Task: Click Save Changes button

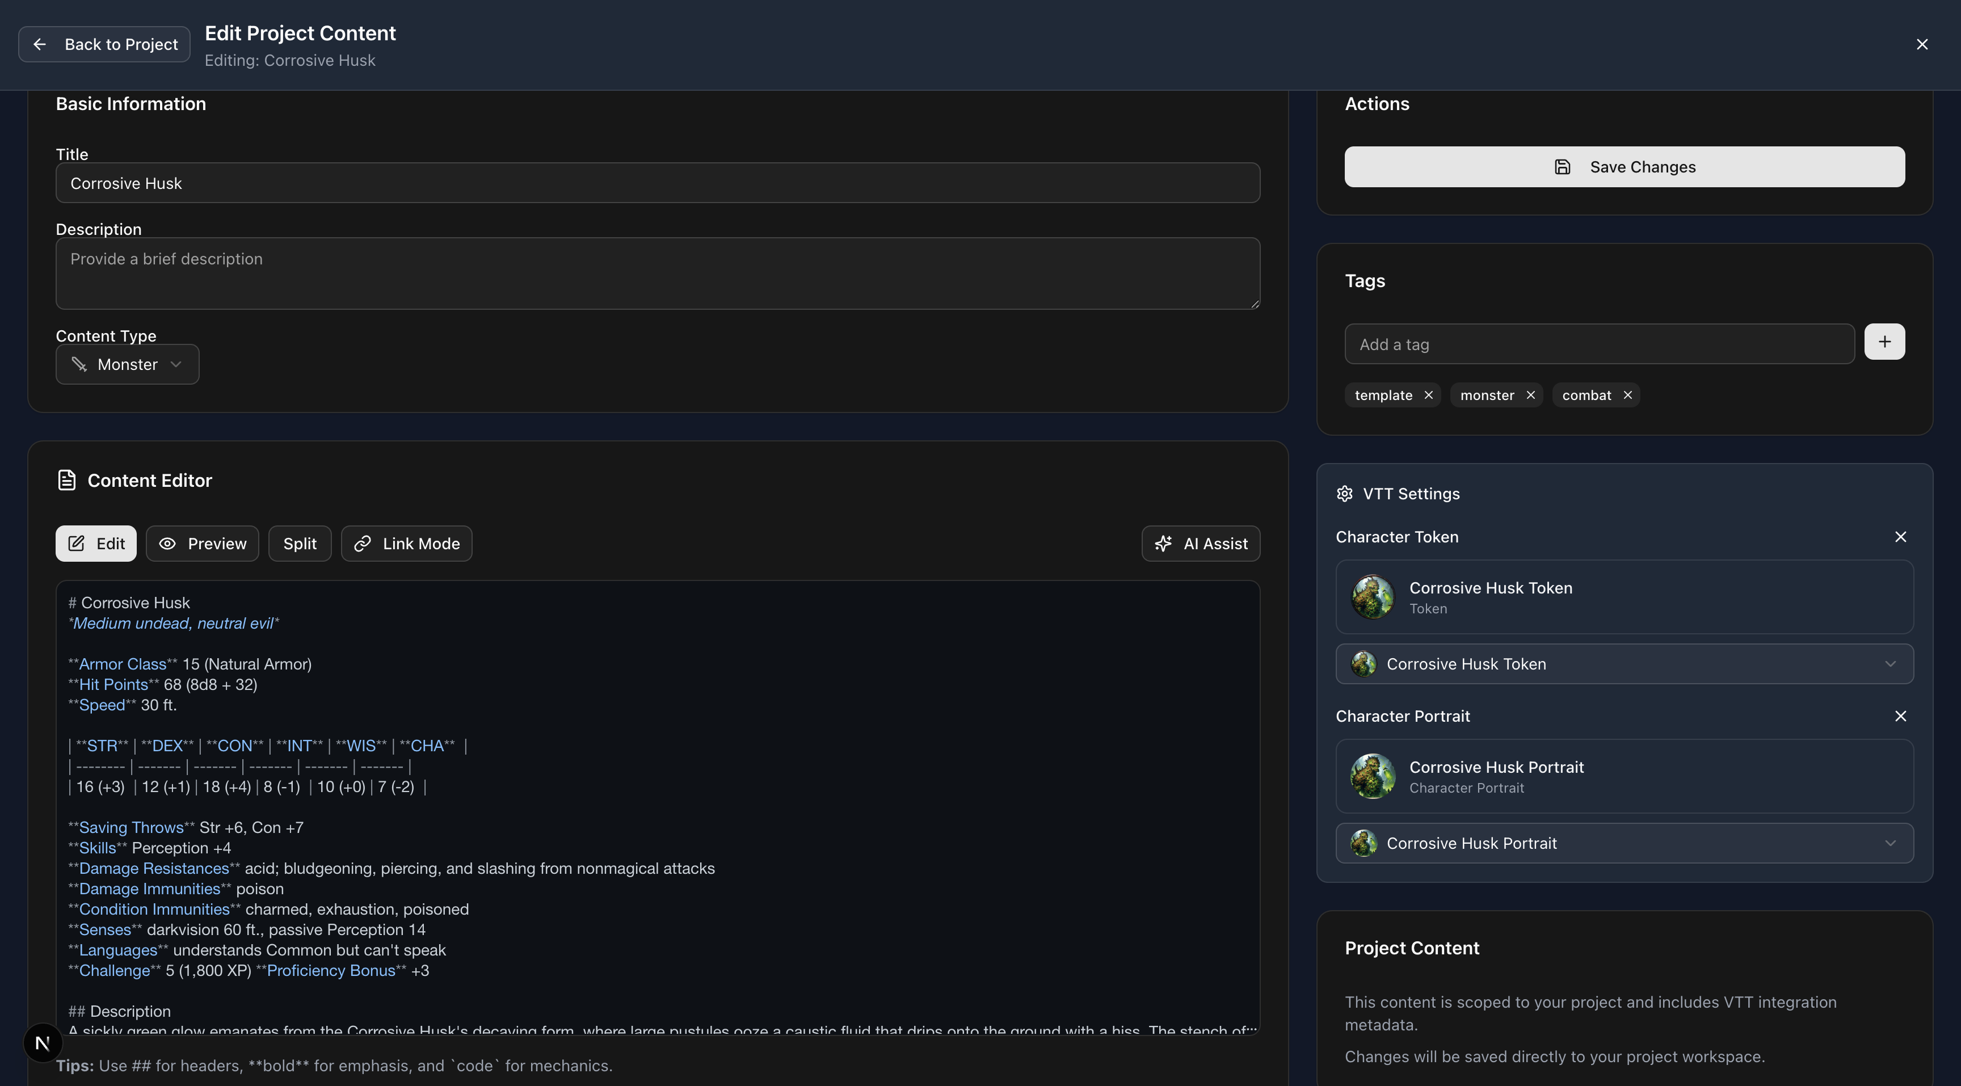Action: click(x=1625, y=167)
